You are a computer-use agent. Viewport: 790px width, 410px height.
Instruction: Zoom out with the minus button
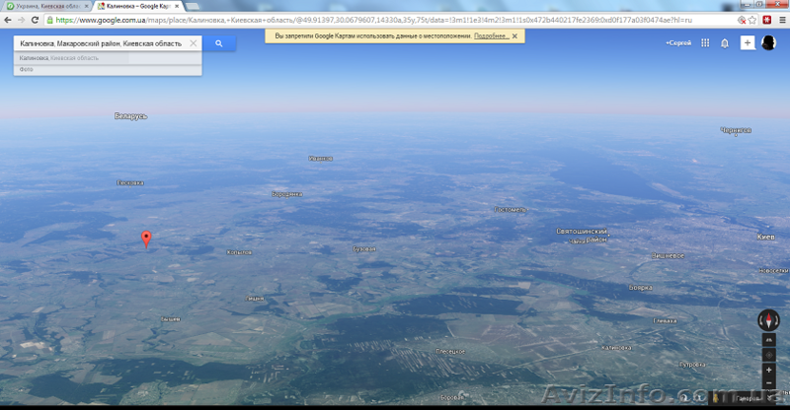[768, 382]
